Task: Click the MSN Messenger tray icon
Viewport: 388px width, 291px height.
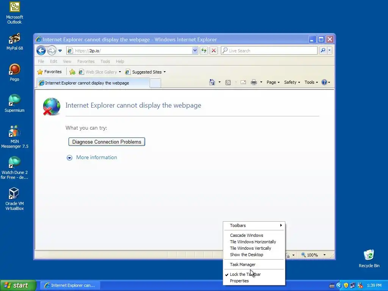Action: 360,286
